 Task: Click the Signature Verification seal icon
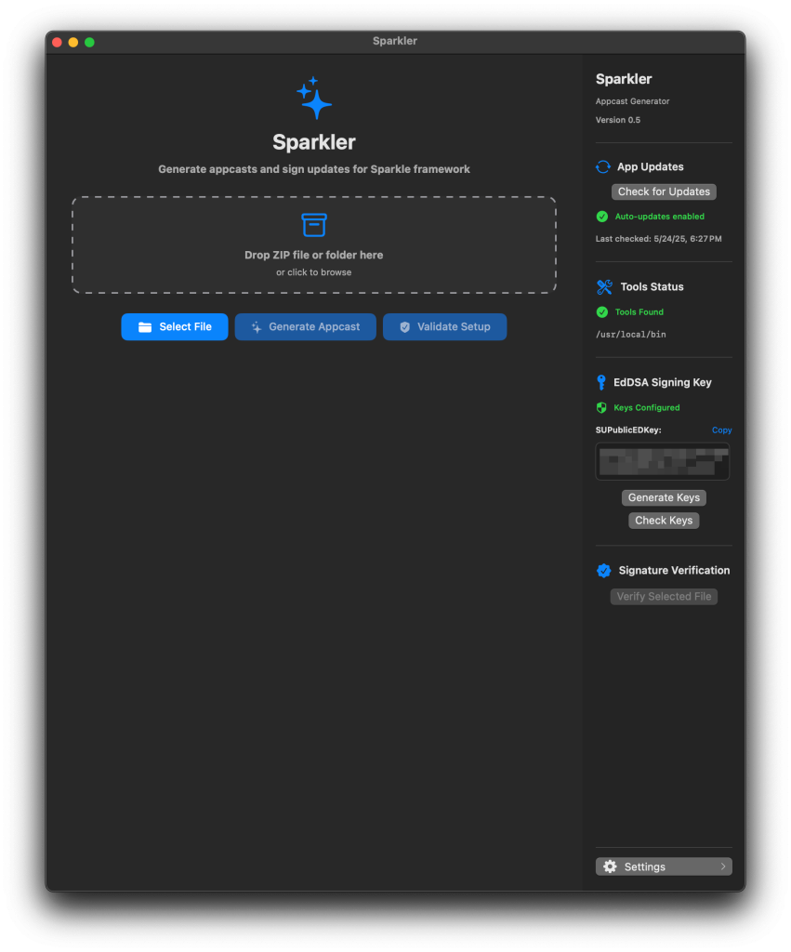(604, 571)
